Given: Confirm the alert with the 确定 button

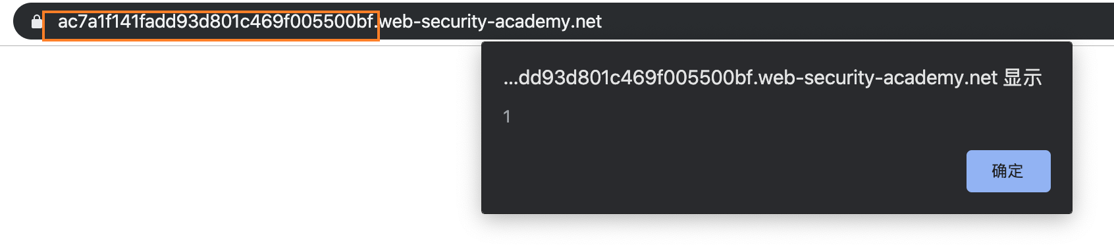Looking at the screenshot, I should [x=1008, y=171].
